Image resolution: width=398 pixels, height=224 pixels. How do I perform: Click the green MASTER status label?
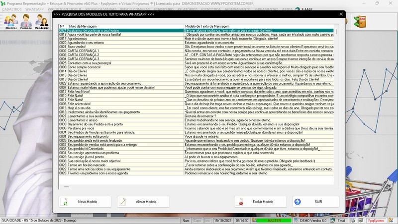coord(274,221)
